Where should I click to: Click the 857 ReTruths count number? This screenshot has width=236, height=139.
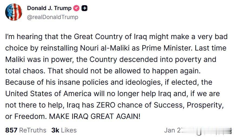point(11,130)
